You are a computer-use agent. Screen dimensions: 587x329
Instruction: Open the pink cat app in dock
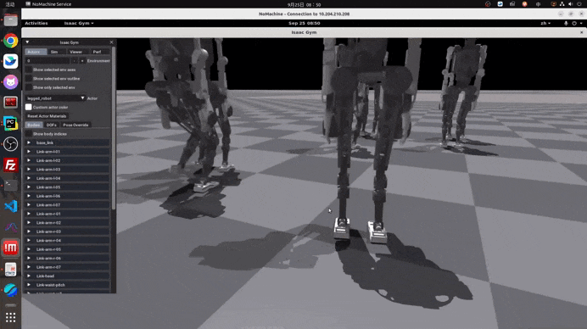click(10, 81)
